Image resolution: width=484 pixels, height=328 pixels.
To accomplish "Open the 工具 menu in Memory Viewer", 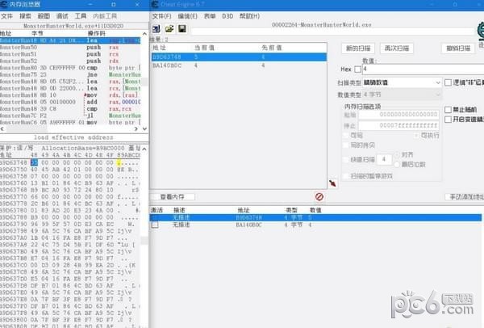I will (81, 16).
